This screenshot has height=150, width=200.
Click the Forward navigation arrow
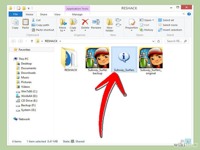[x=20, y=41]
